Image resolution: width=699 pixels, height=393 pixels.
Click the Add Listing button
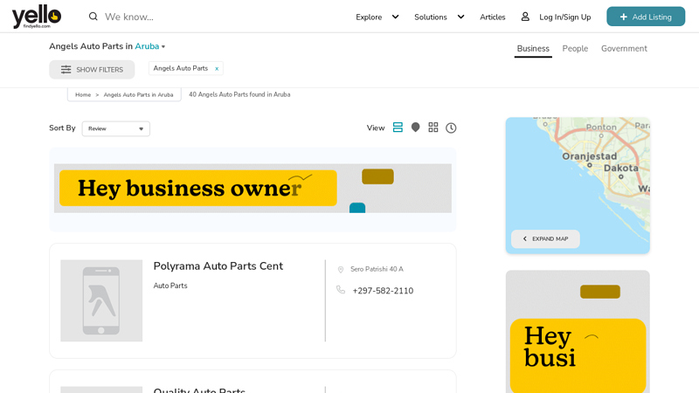pyautogui.click(x=646, y=17)
